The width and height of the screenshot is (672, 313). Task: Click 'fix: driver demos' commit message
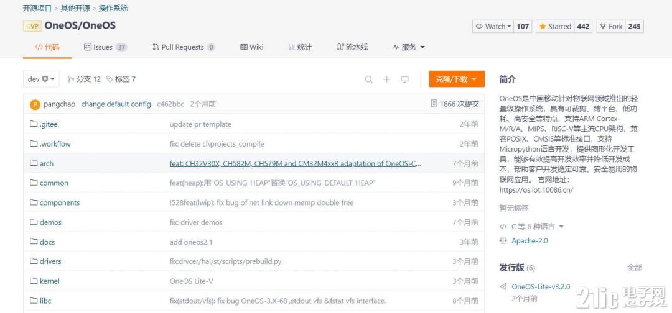tap(196, 222)
